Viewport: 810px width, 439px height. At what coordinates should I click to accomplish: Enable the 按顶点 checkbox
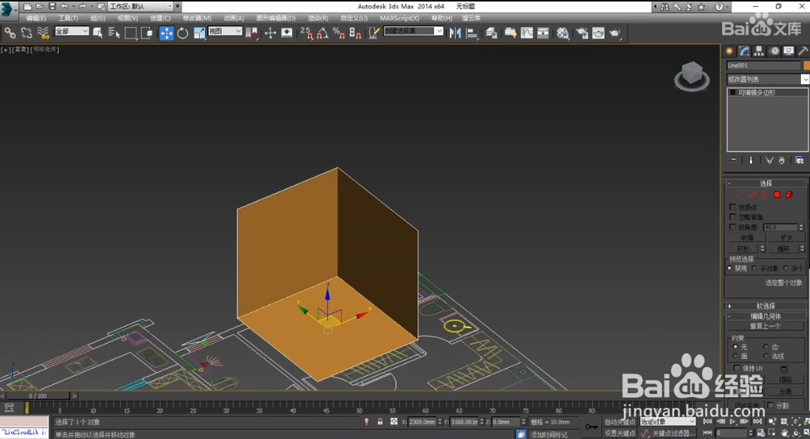(733, 207)
